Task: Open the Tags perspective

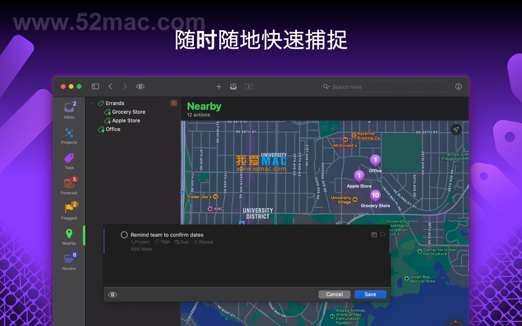Action: click(69, 161)
